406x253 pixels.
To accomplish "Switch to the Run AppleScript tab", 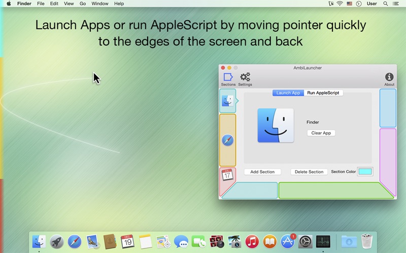I will click(323, 93).
